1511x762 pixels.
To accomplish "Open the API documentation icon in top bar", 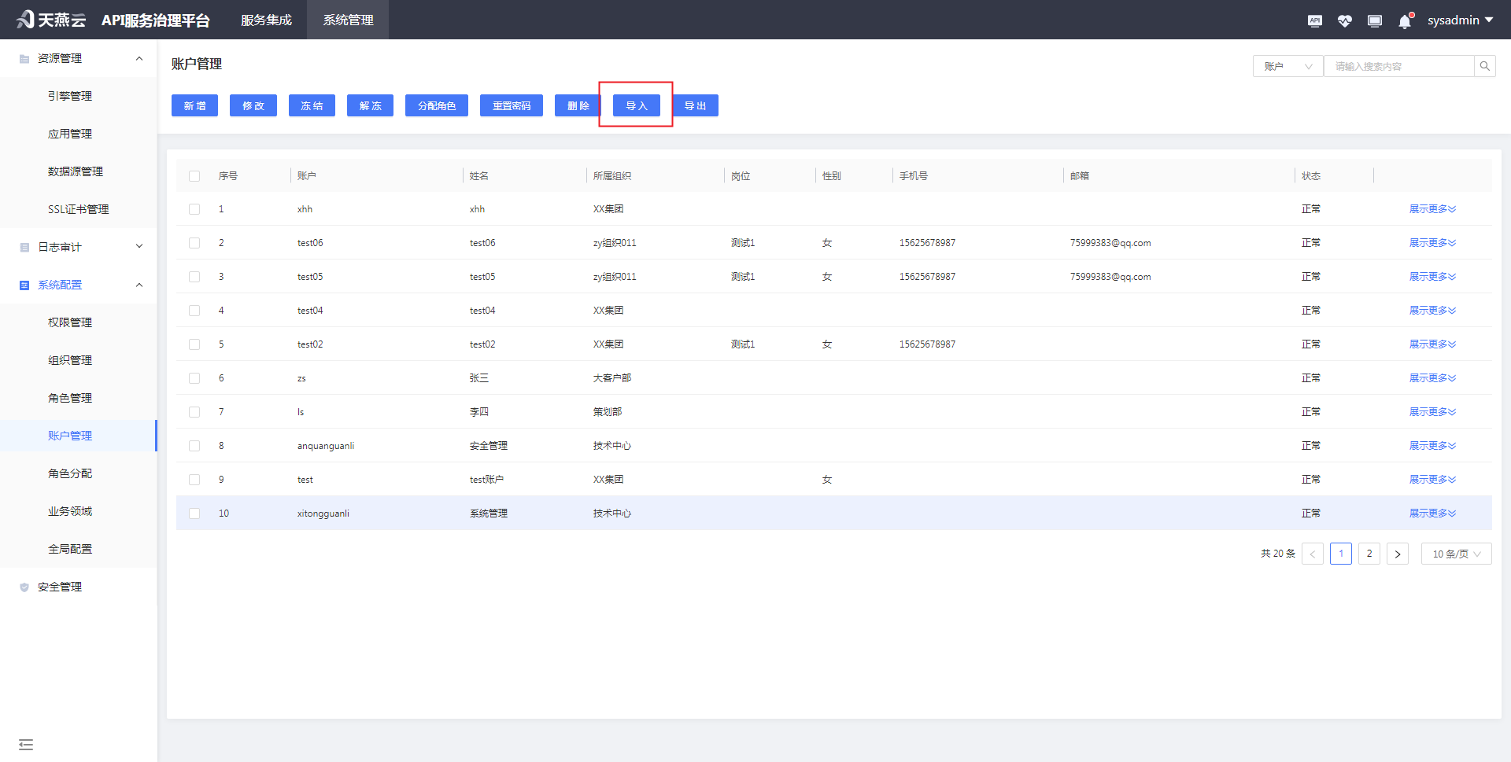I will coord(1314,20).
